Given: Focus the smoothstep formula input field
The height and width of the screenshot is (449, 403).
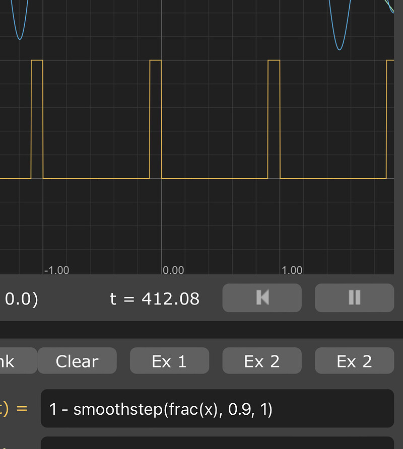Looking at the screenshot, I should pos(217,408).
